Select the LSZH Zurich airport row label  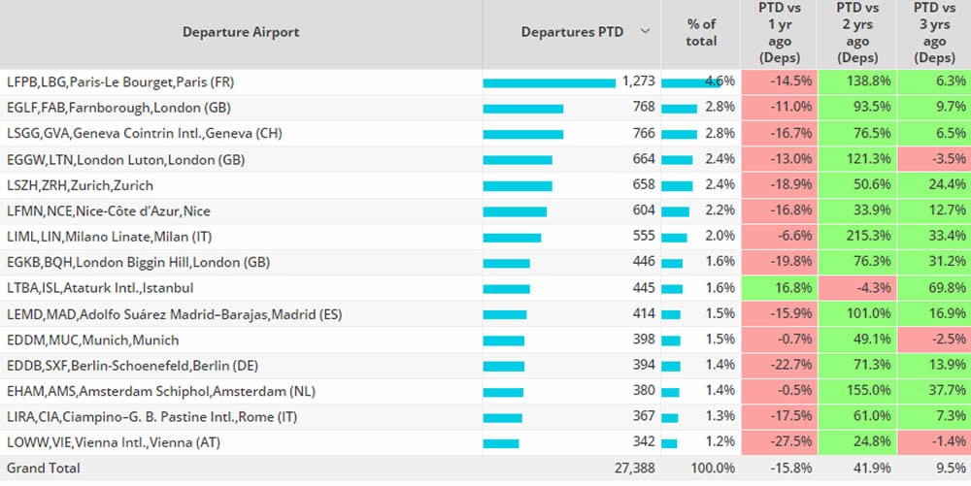[x=80, y=185]
